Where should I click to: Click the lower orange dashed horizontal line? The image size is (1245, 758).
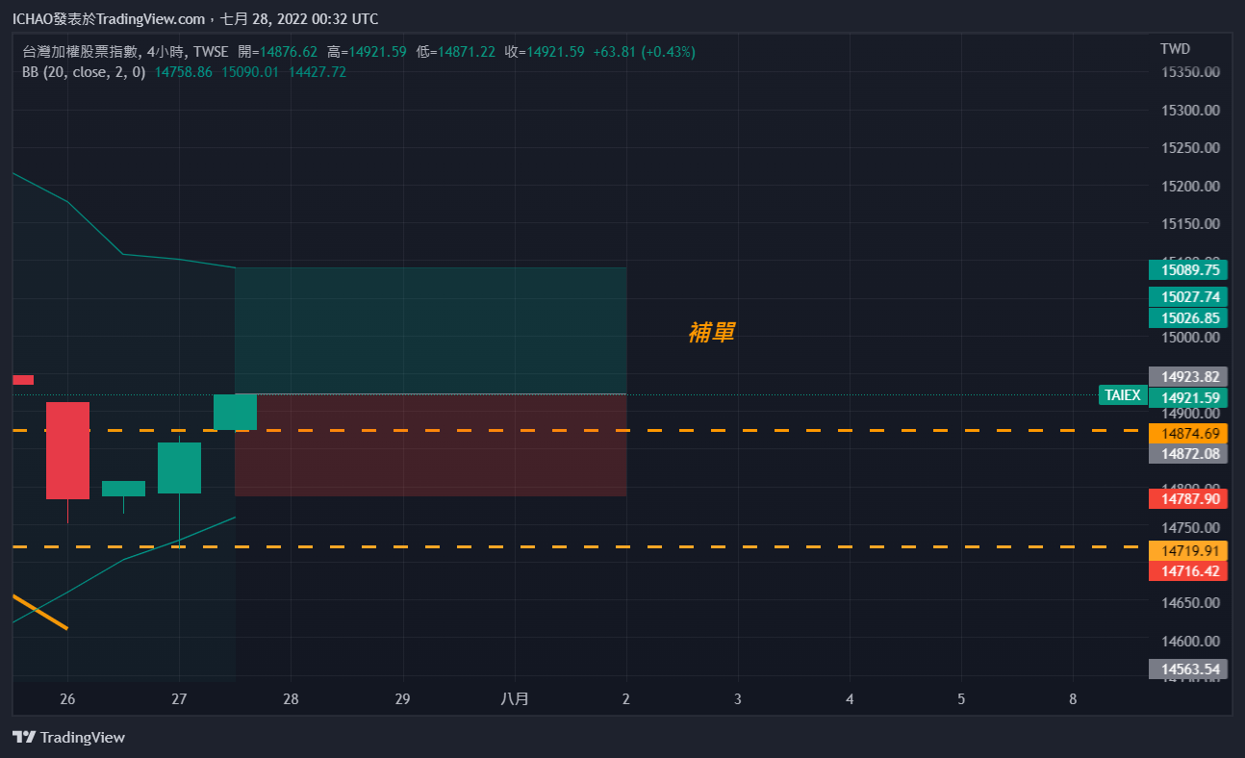579,546
